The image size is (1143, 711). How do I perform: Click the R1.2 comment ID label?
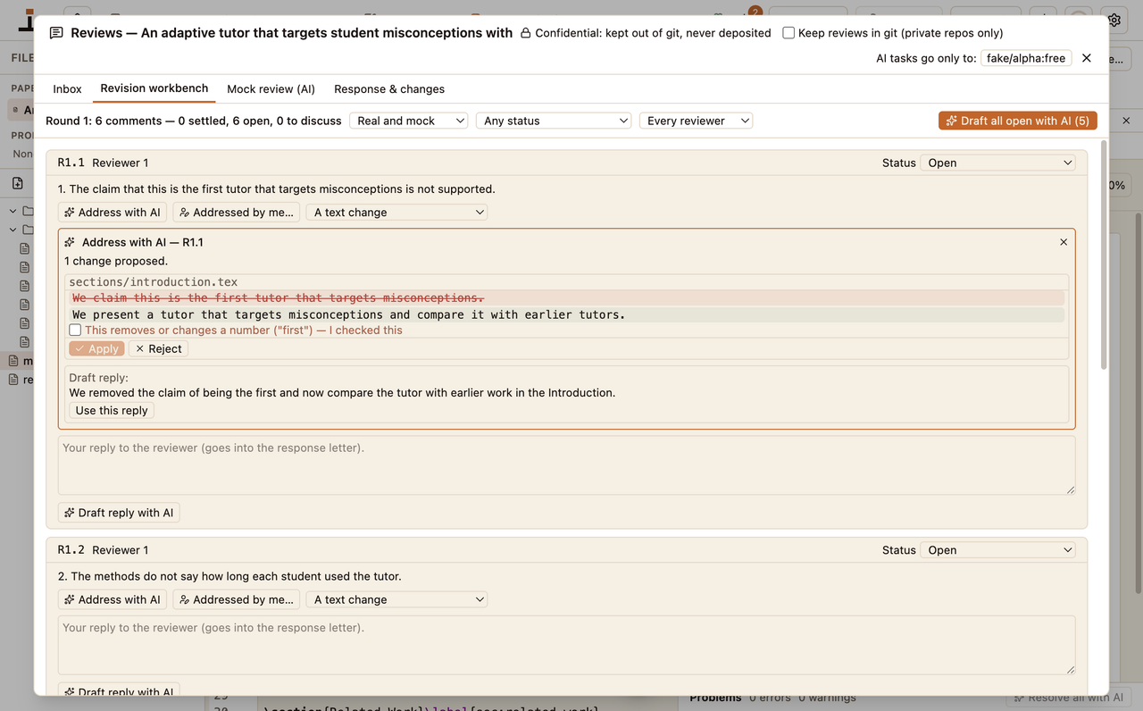[x=71, y=550]
